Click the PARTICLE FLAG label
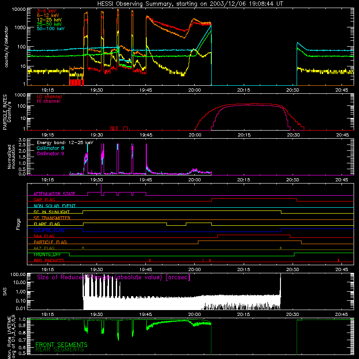The height and width of the screenshot is (359, 359). click(x=50, y=242)
